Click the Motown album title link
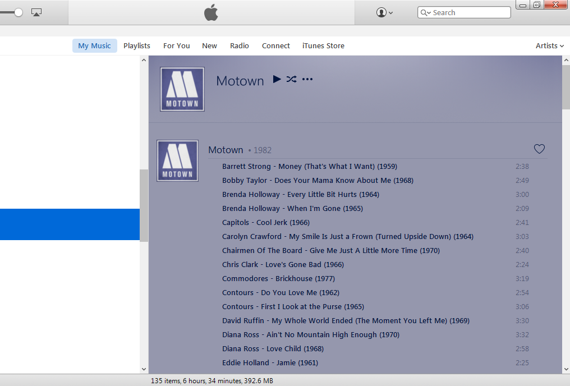 (226, 150)
